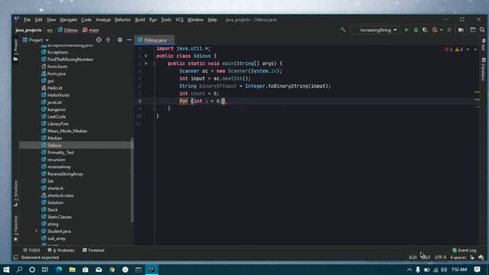This screenshot has height=275, width=489.
Task: Select the Odious.java editor tab
Action: [x=154, y=40]
